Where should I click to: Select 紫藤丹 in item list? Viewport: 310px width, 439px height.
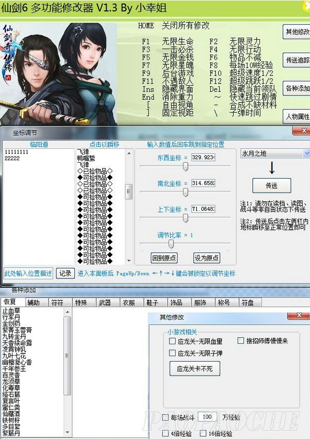pyautogui.click(x=11, y=433)
